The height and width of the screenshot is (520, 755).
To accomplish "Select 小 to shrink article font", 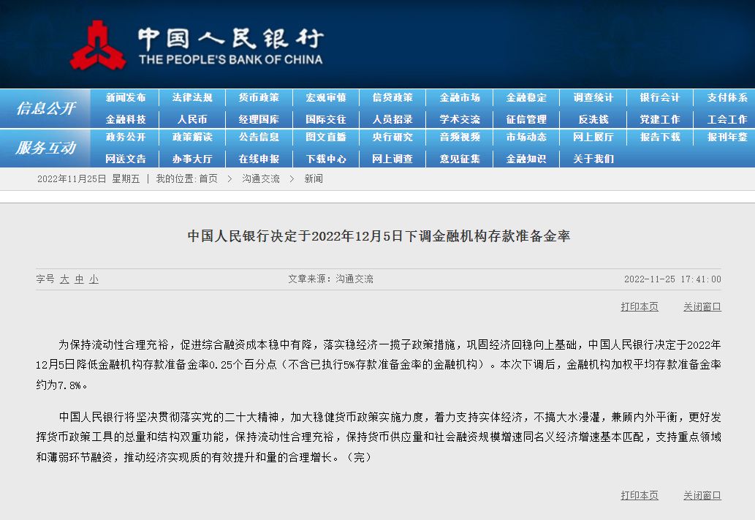I will [94, 279].
